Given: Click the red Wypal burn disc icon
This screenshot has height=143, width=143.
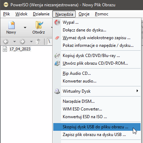Looking at the screenshot, I should (57, 22).
